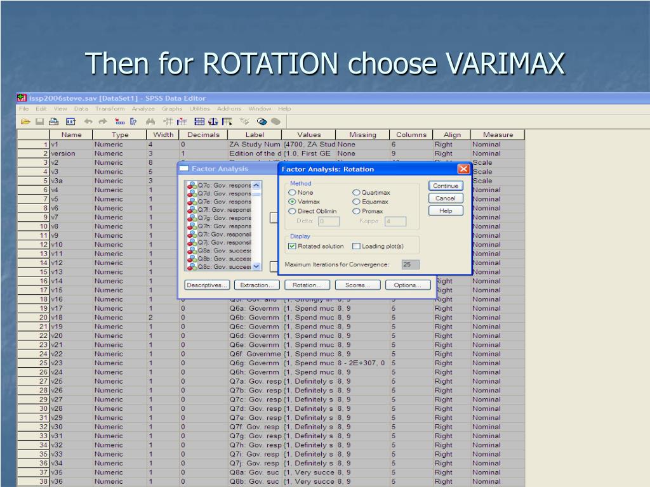Click the Label column header

click(255, 134)
